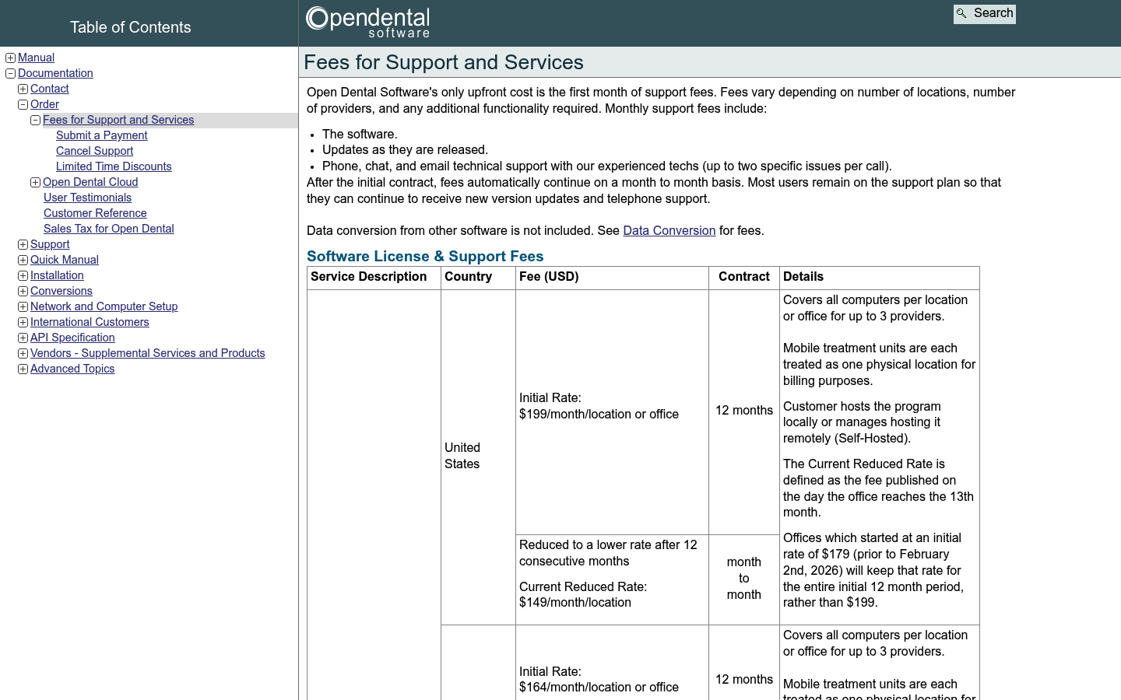Open the Quick Manual link
This screenshot has width=1121, height=700.
tap(65, 260)
